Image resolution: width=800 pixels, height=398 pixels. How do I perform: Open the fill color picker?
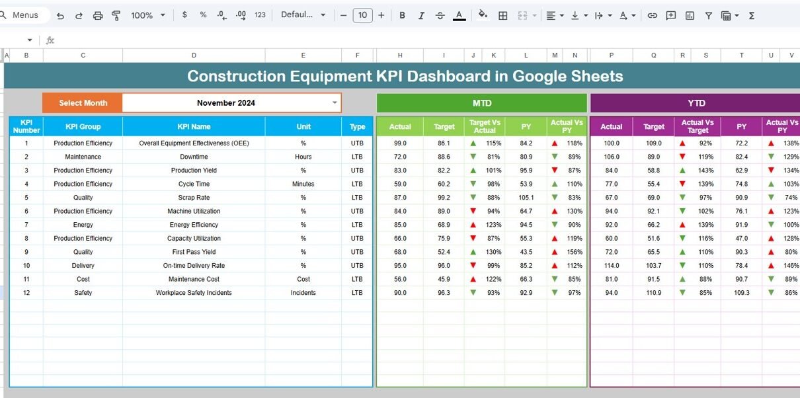pos(483,15)
